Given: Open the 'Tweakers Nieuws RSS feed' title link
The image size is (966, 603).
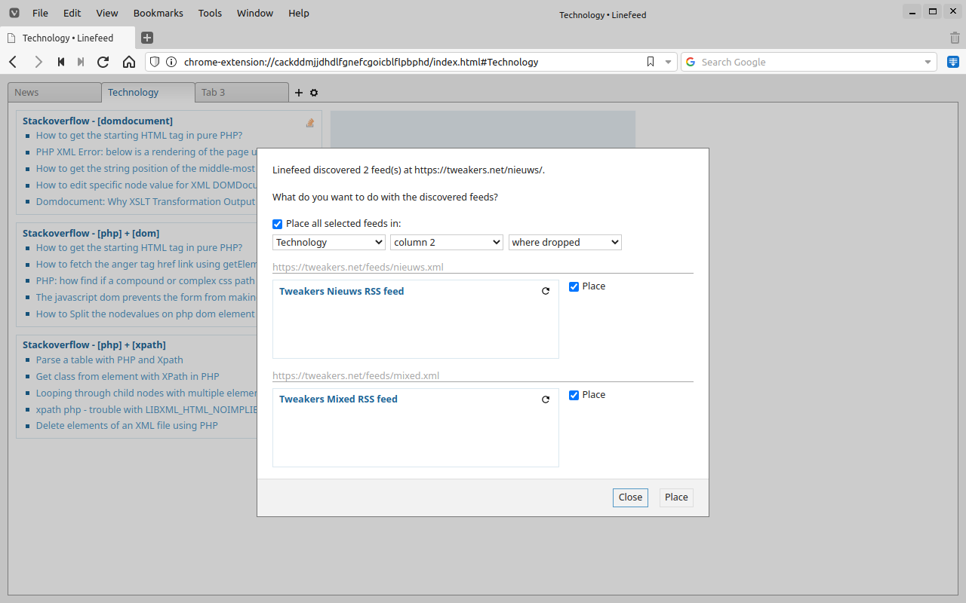Looking at the screenshot, I should pos(342,291).
